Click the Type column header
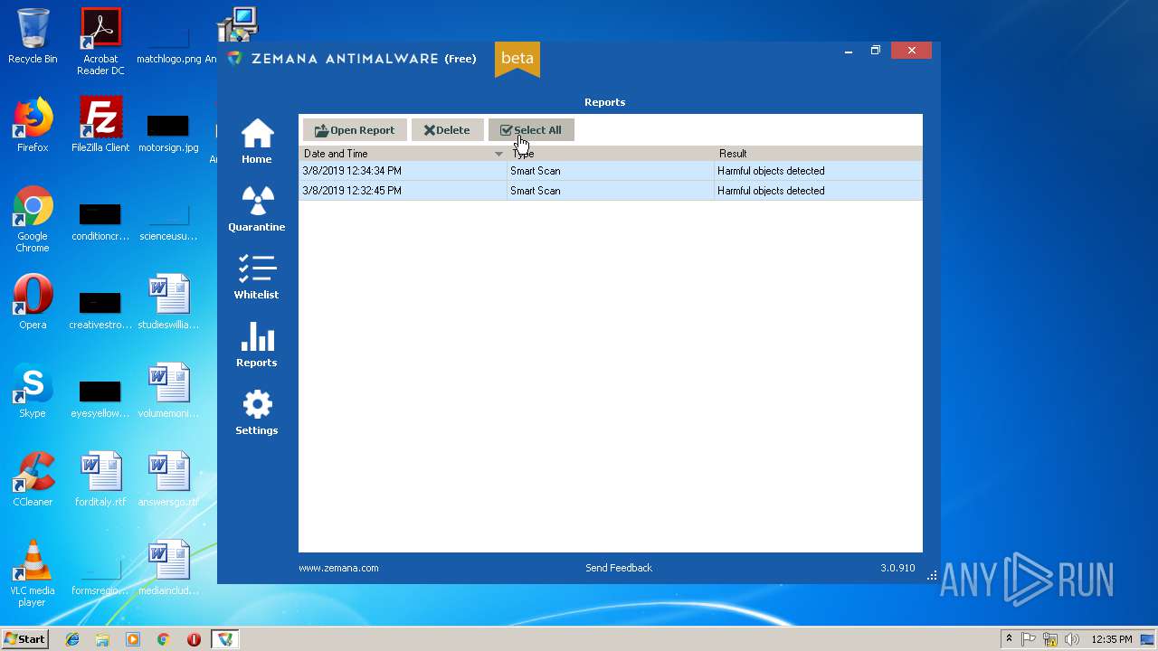 (611, 154)
